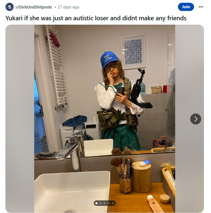The width and height of the screenshot is (211, 213).
Task: Click the blue baseball cap in the photo
Action: [x=109, y=59]
